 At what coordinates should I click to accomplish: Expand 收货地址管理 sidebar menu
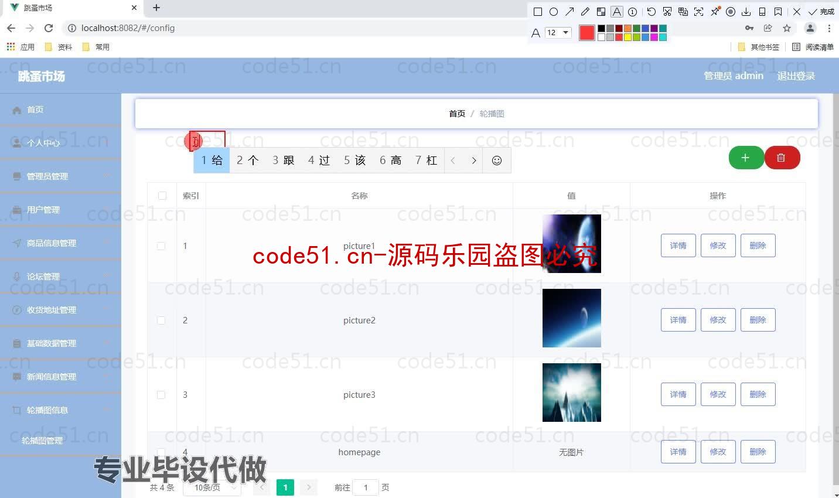[x=60, y=310]
